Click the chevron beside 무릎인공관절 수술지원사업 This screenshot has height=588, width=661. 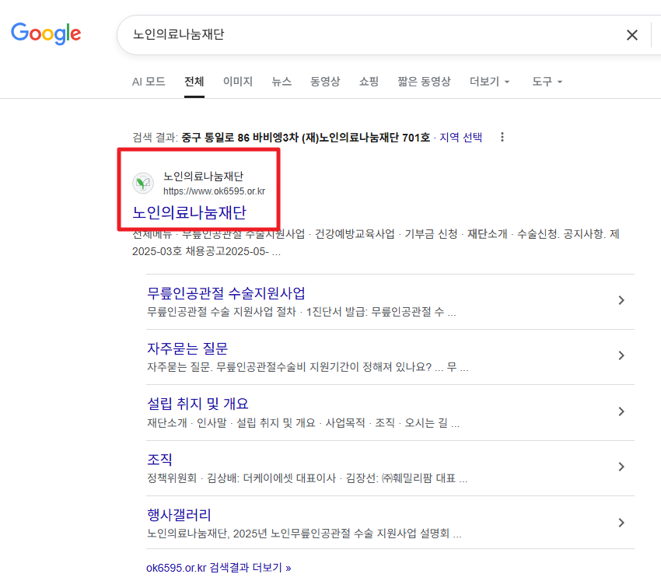pos(621,299)
